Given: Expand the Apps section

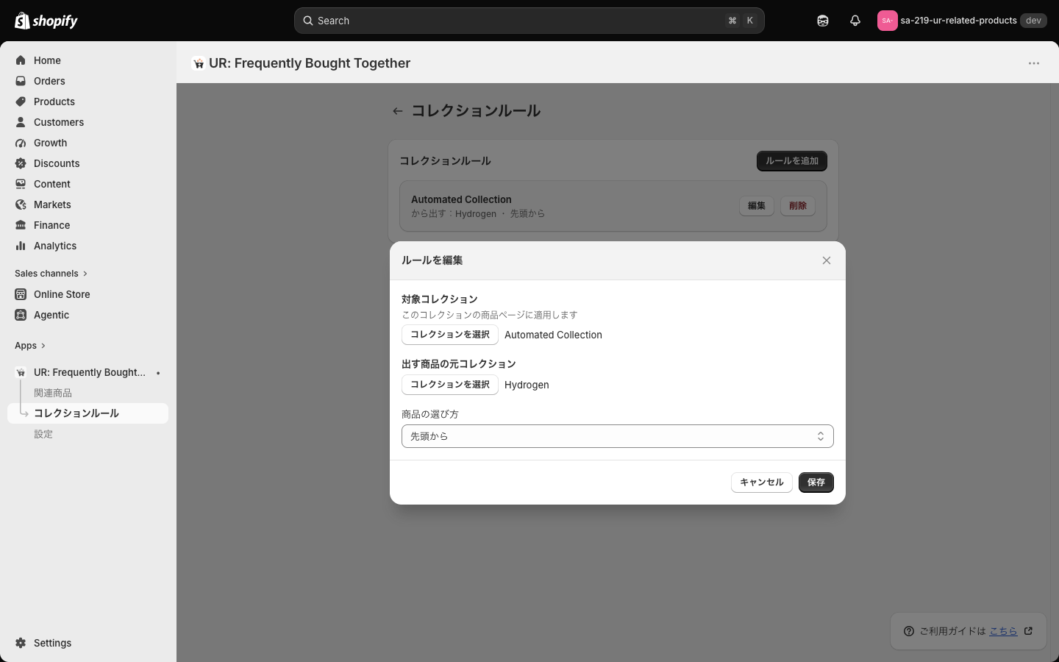Looking at the screenshot, I should 30,346.
